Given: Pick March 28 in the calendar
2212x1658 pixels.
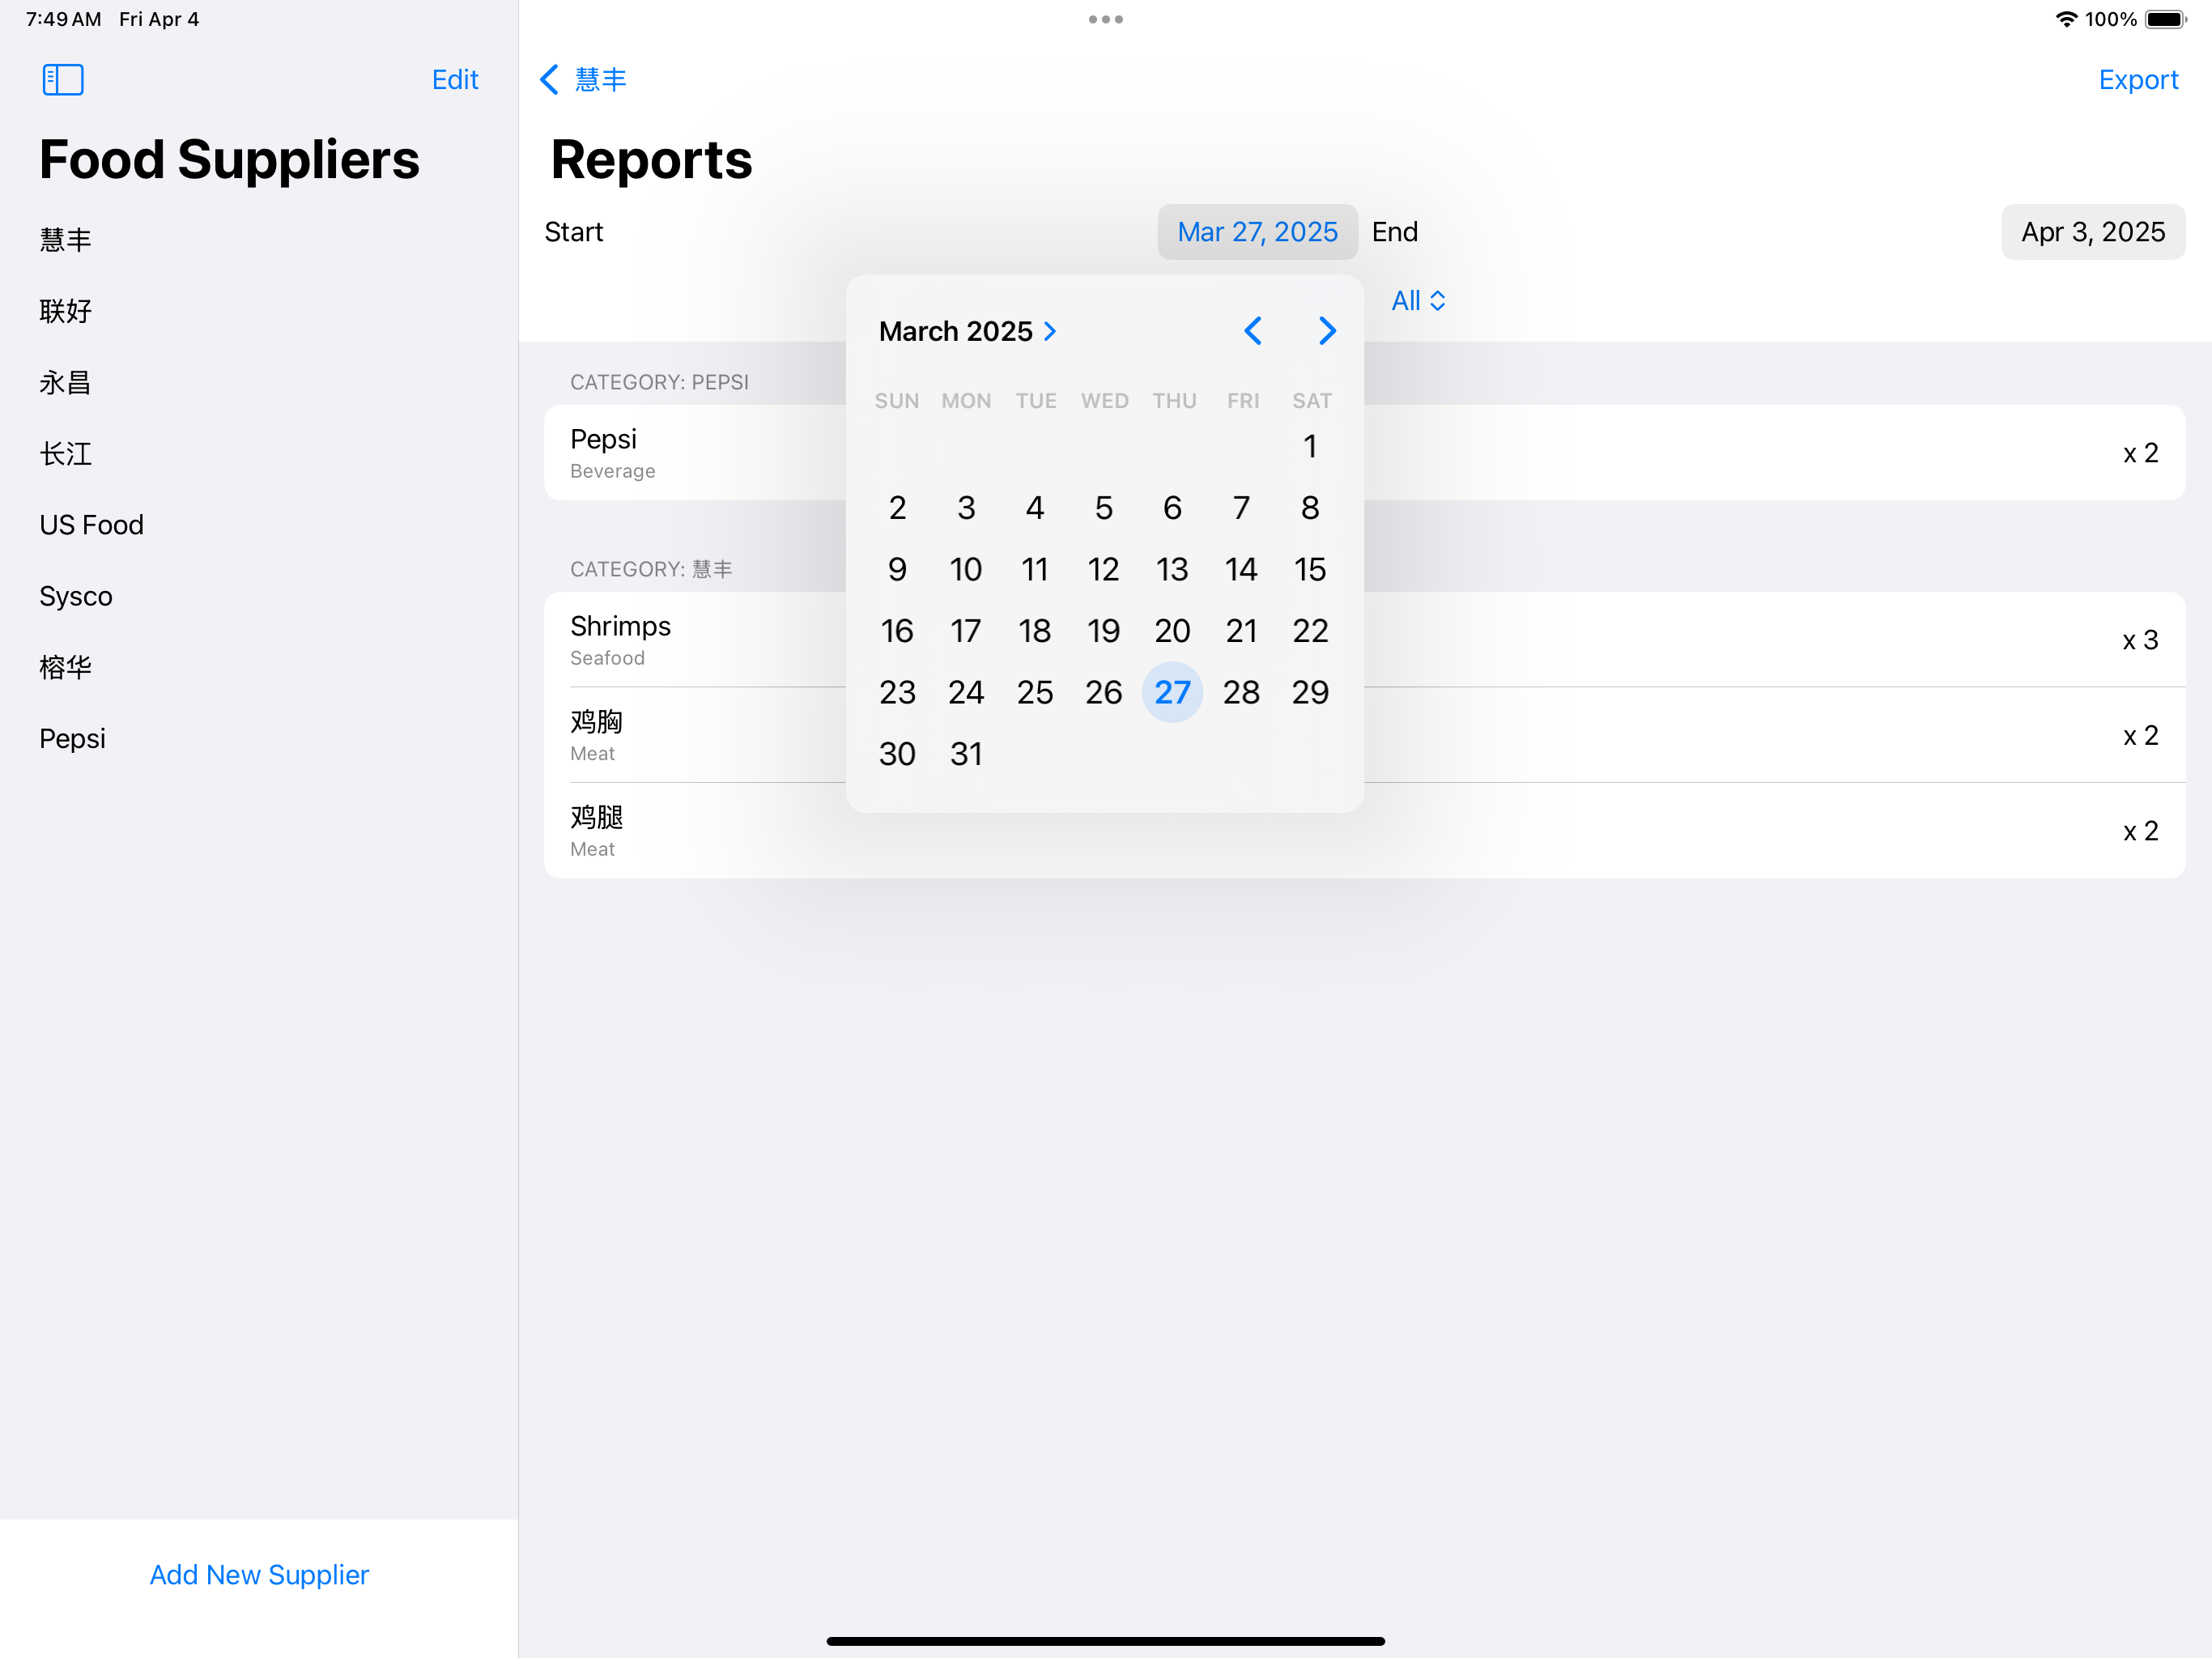Looking at the screenshot, I should click(x=1241, y=692).
